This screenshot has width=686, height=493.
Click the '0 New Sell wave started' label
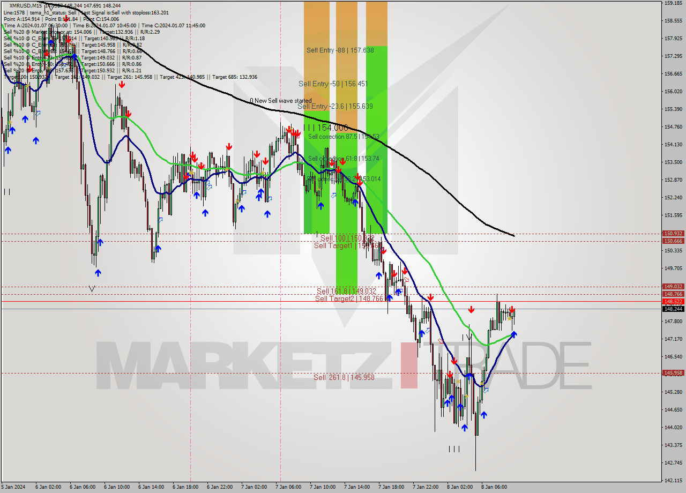[280, 101]
